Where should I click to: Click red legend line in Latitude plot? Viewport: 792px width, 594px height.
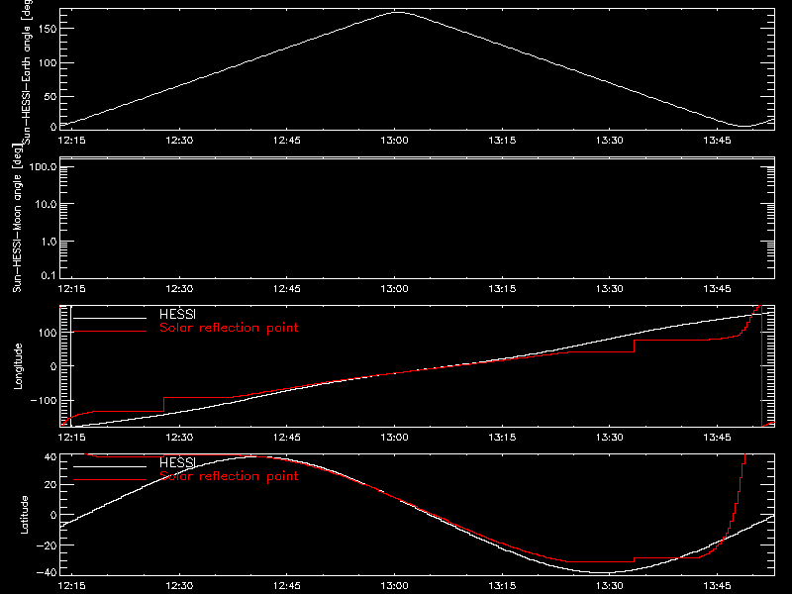point(110,480)
